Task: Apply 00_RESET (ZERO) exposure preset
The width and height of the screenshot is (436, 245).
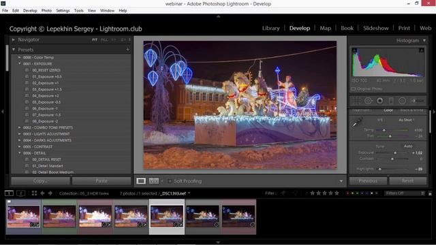Action: [46, 70]
